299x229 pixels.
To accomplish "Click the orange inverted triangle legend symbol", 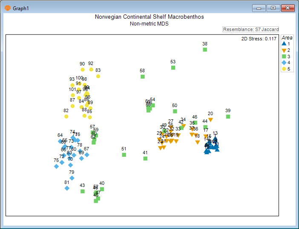I will (284, 50).
